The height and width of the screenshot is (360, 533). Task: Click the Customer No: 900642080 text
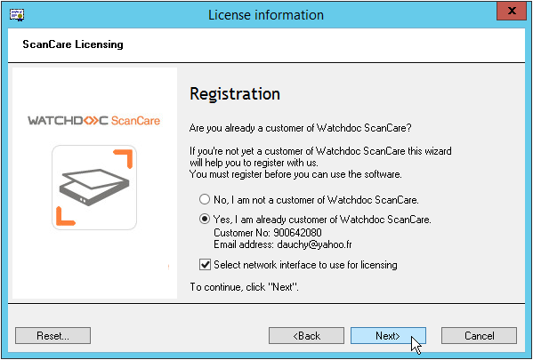[x=268, y=233]
